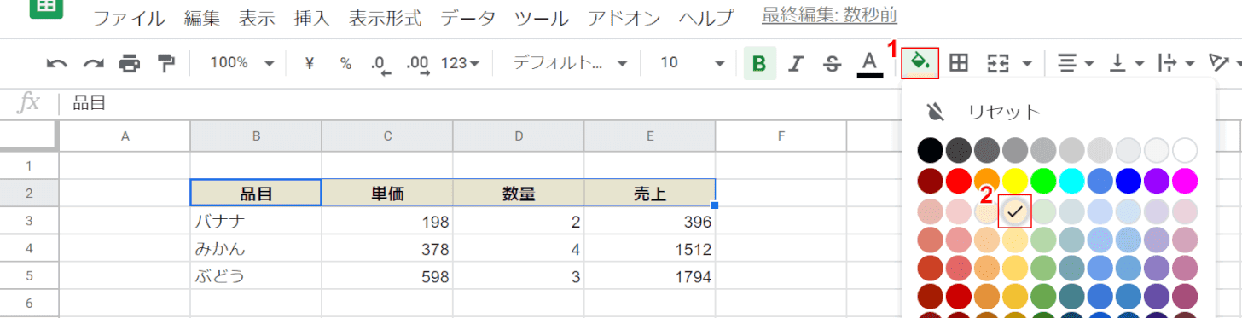Open the 編集 menu
Viewport: 1242px width, 318px height.
202,18
